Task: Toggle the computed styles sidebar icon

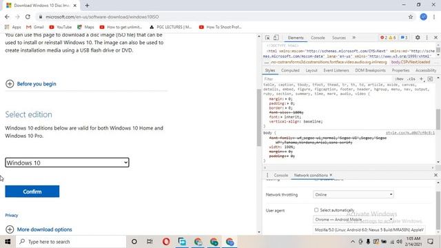Action: (430, 79)
